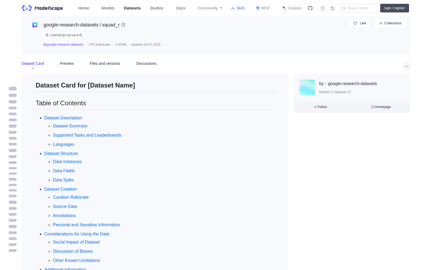Open the Studios nav item
The image size is (432, 270).
(x=157, y=8)
